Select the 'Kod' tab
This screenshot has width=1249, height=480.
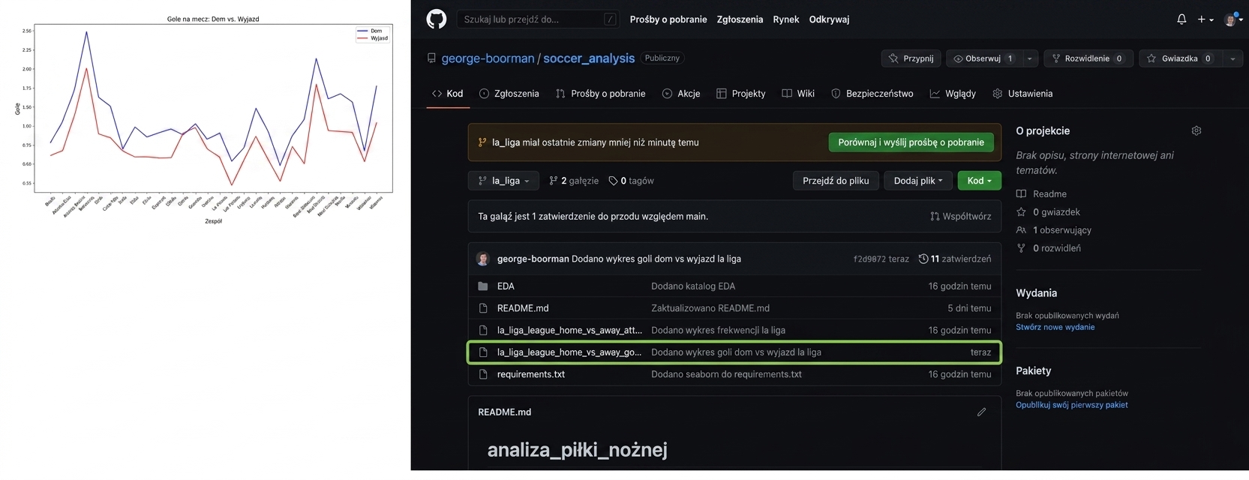point(448,94)
